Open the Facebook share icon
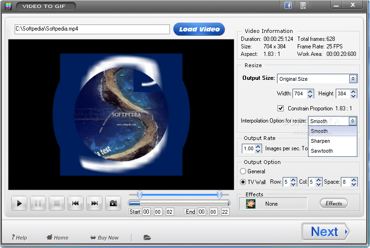 (288, 5)
